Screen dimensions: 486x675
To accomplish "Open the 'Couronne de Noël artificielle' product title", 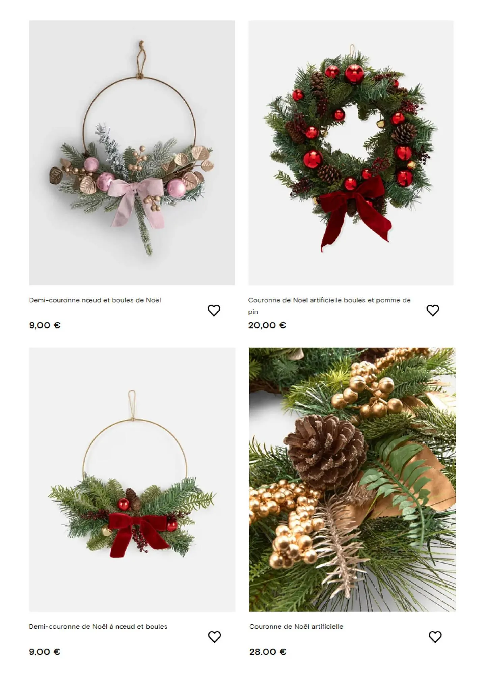I will pyautogui.click(x=296, y=627).
